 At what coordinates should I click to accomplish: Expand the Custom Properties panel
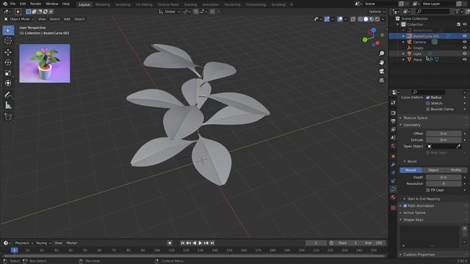419,254
